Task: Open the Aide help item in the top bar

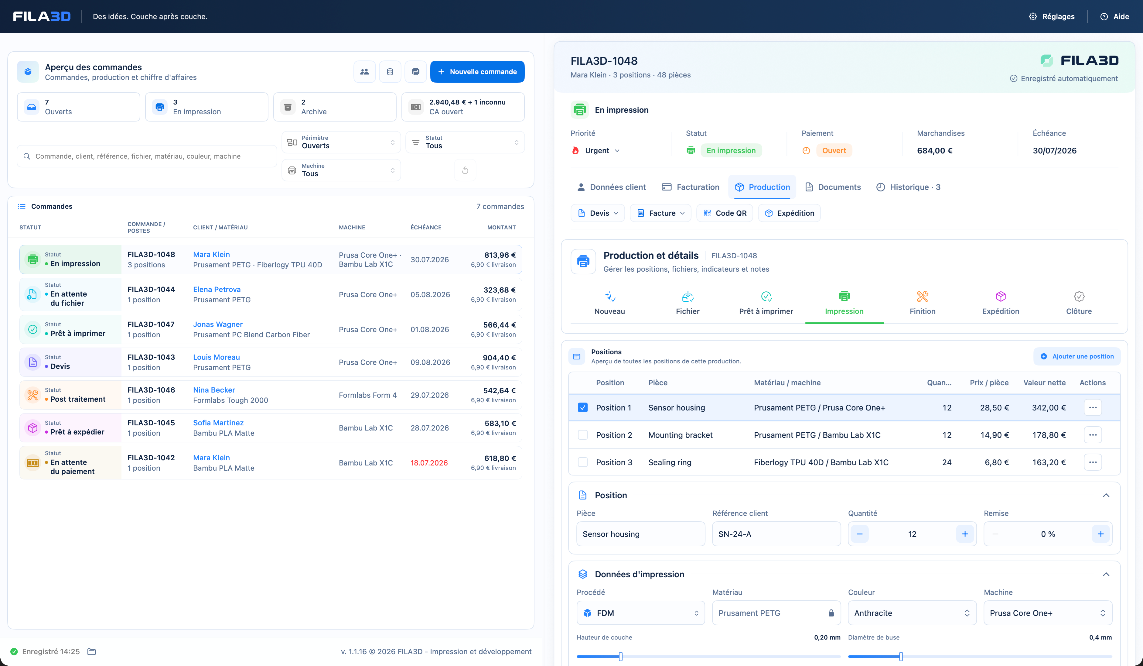Action: 1114,16
